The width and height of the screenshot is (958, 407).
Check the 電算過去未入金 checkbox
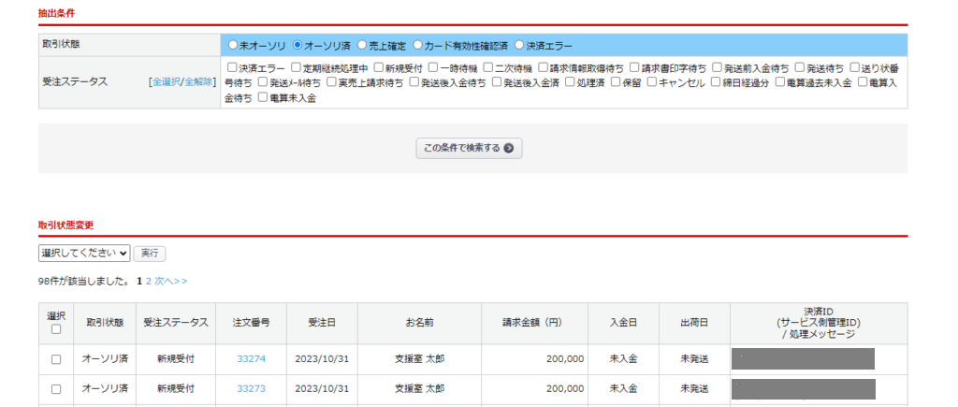780,82
